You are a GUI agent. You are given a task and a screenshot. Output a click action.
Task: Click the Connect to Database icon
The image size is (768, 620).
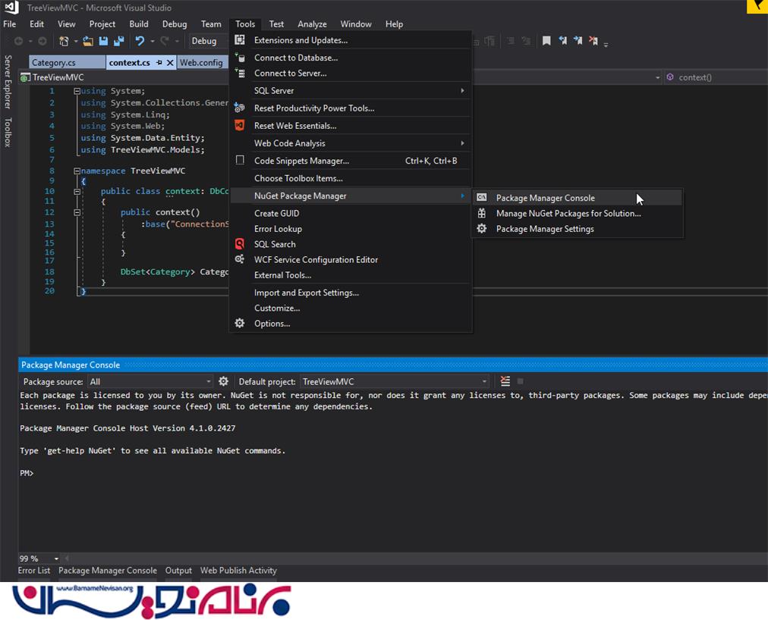[240, 58]
